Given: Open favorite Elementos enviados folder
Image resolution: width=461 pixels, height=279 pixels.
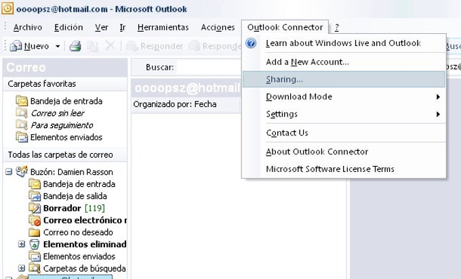Looking at the screenshot, I should 66,137.
